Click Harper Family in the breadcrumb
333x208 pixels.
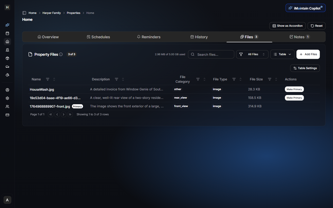coord(52,13)
